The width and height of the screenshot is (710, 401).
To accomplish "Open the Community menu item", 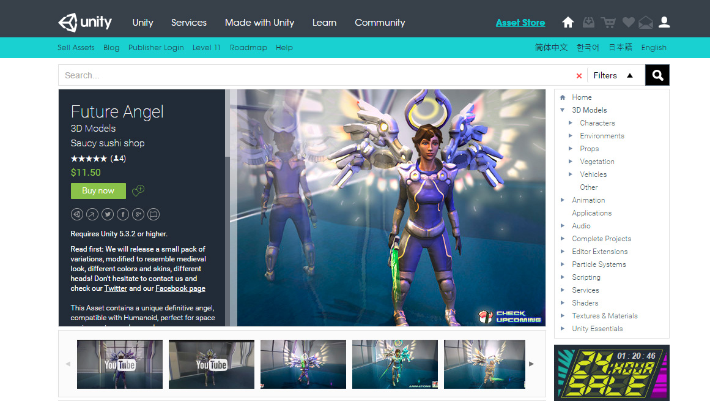I will (380, 23).
